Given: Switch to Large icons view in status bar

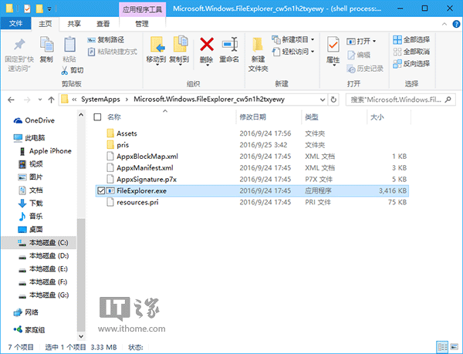Looking at the screenshot, I should (x=454, y=347).
